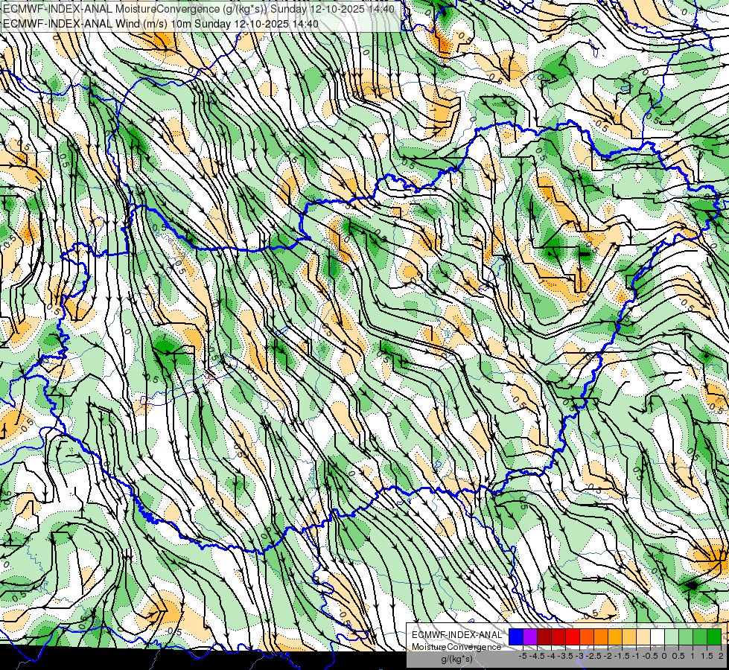Click the MoistureConvergence title line at top
This screenshot has width=729, height=670.
click(x=199, y=9)
